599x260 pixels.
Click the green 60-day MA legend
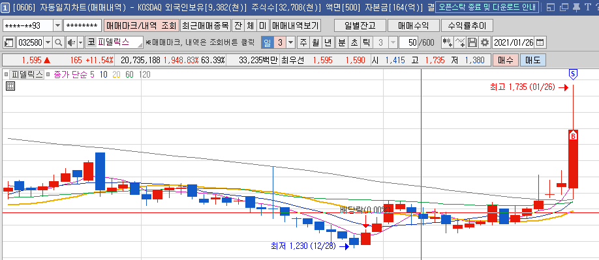[x=129, y=74]
